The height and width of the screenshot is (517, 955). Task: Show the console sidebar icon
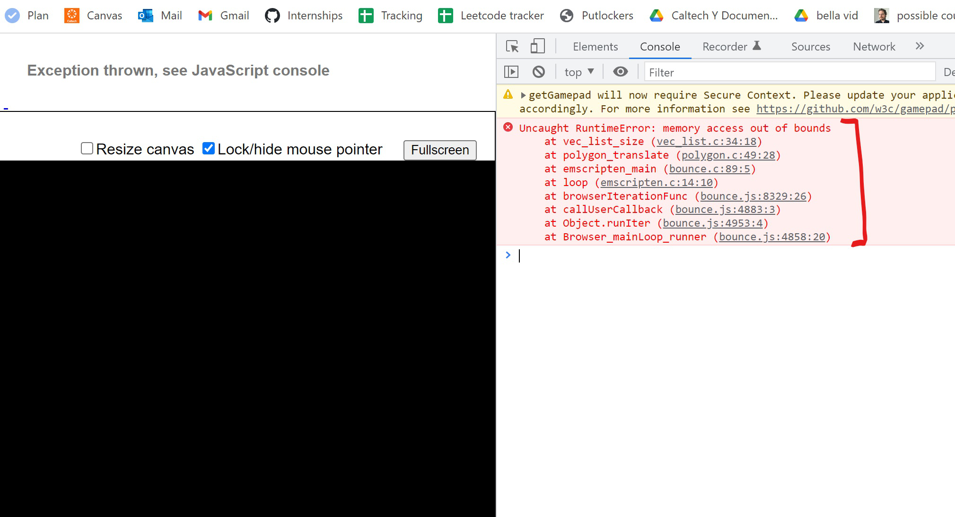[511, 71]
